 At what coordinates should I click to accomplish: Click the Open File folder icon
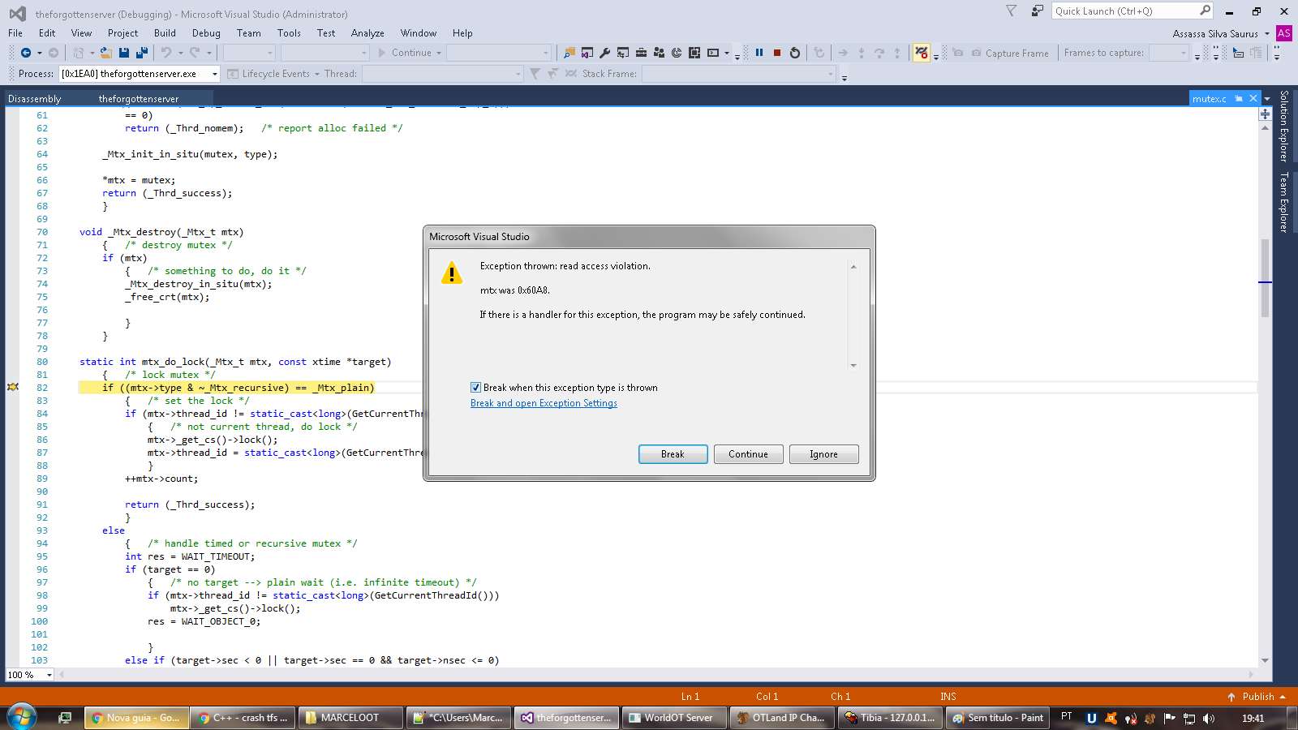(x=105, y=53)
